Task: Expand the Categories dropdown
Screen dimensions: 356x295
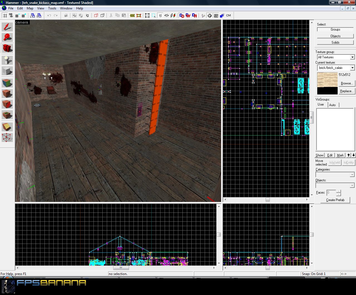Action: pyautogui.click(x=352, y=175)
